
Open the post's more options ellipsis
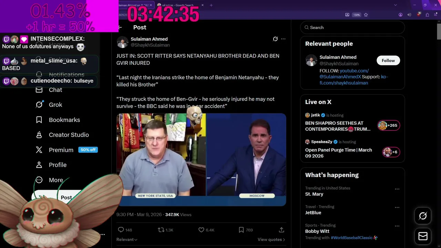[283, 39]
